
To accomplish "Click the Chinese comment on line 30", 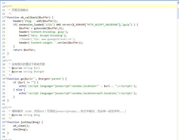I will click(x=28, y=64).
